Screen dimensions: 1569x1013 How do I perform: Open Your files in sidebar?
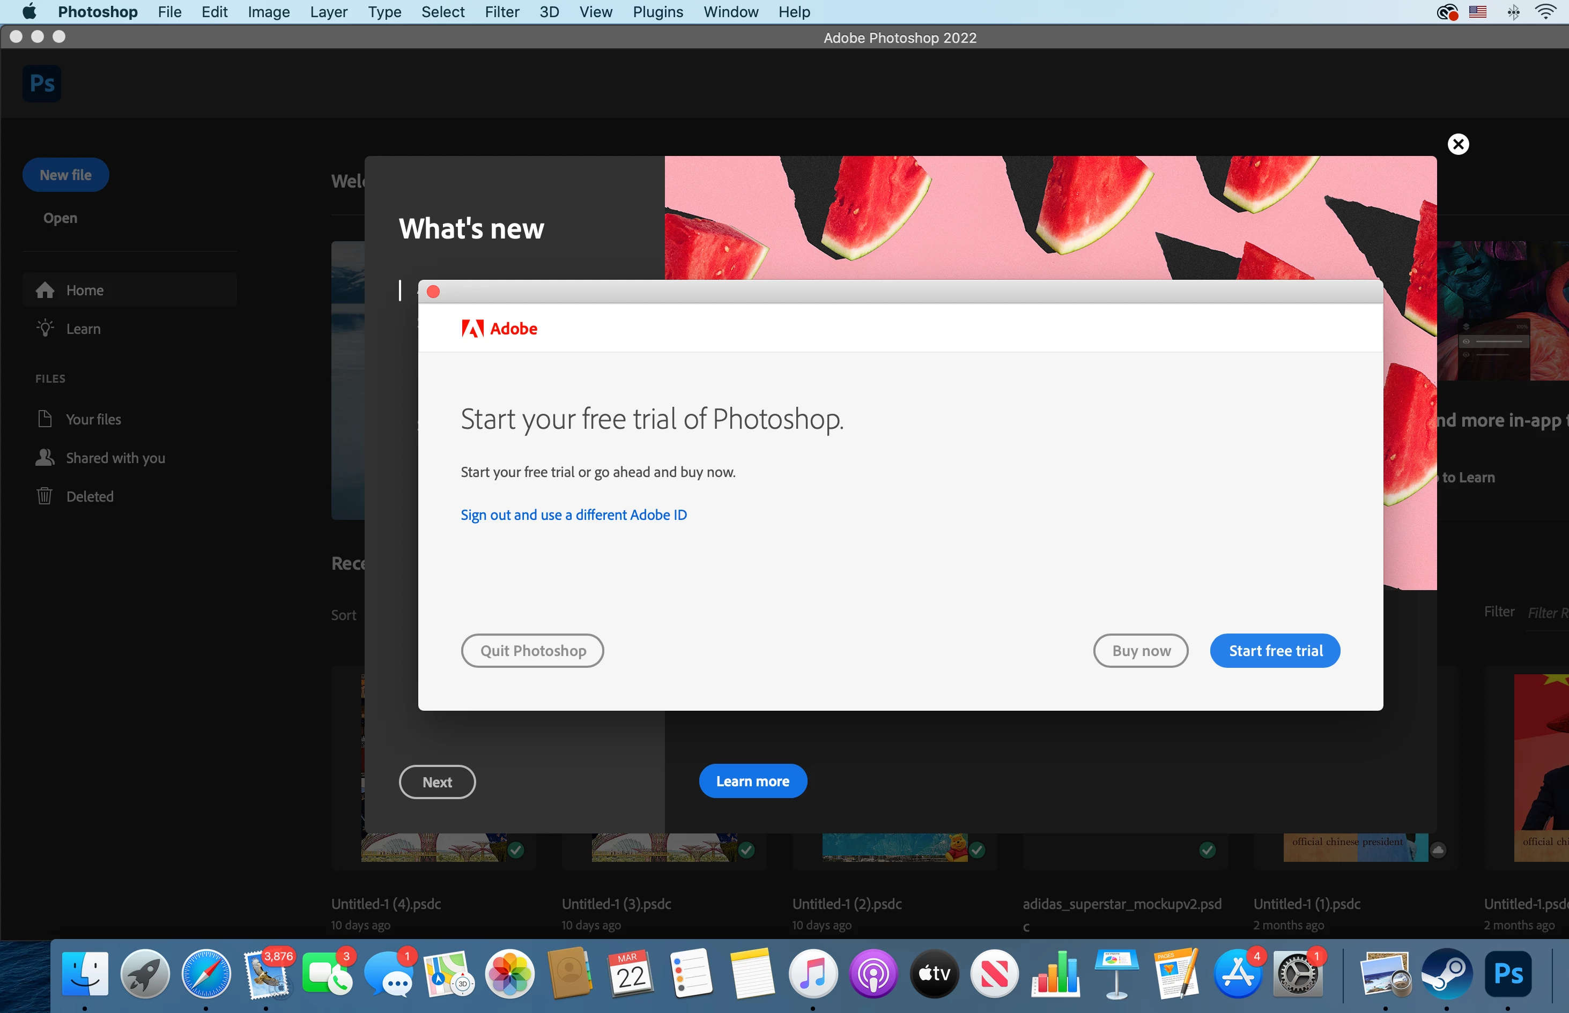point(93,419)
